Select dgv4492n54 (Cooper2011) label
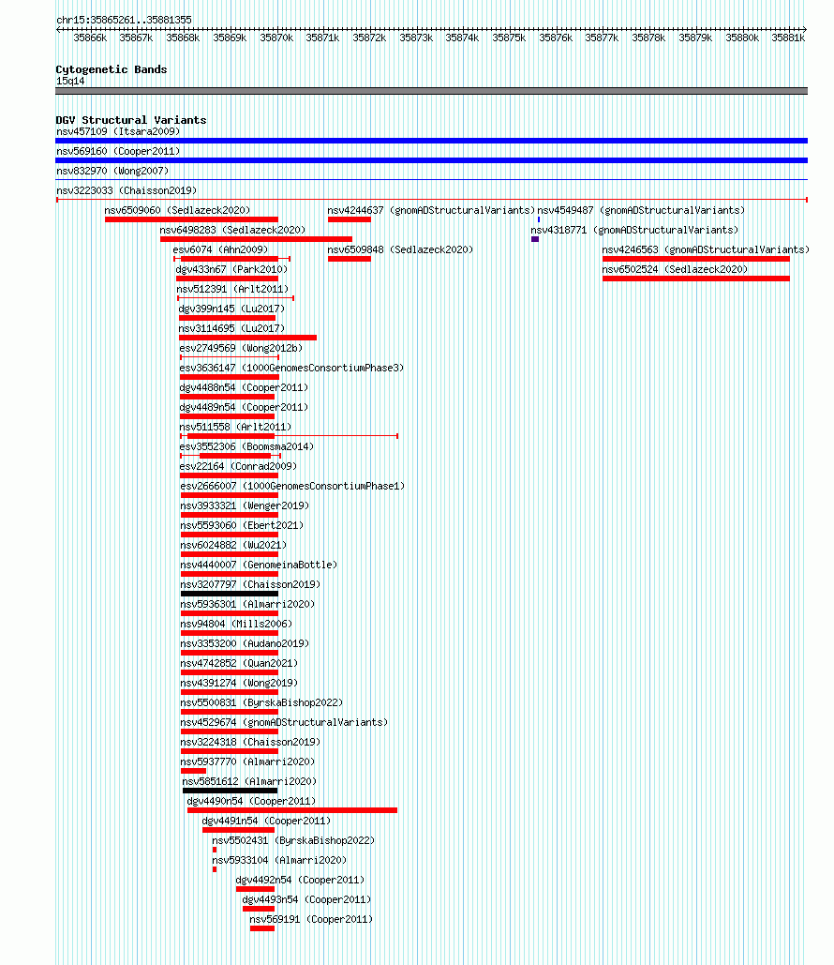Image resolution: width=834 pixels, height=965 pixels. (300, 880)
